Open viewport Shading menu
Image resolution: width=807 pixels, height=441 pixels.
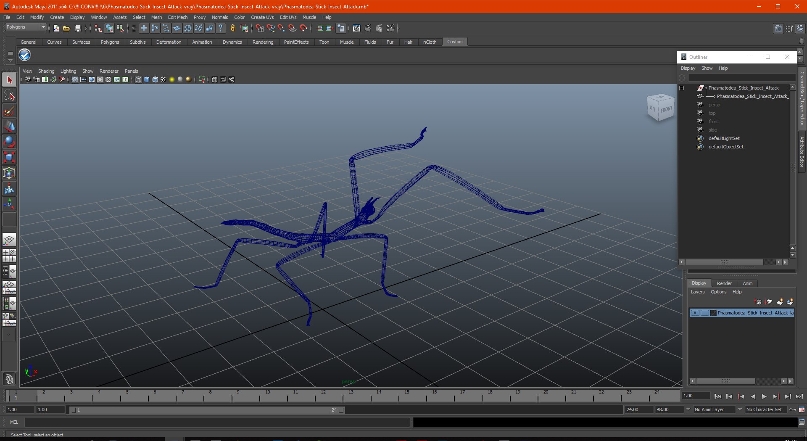click(x=46, y=71)
